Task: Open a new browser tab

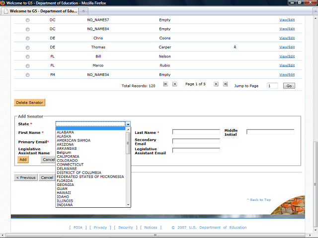Action: [83, 10]
